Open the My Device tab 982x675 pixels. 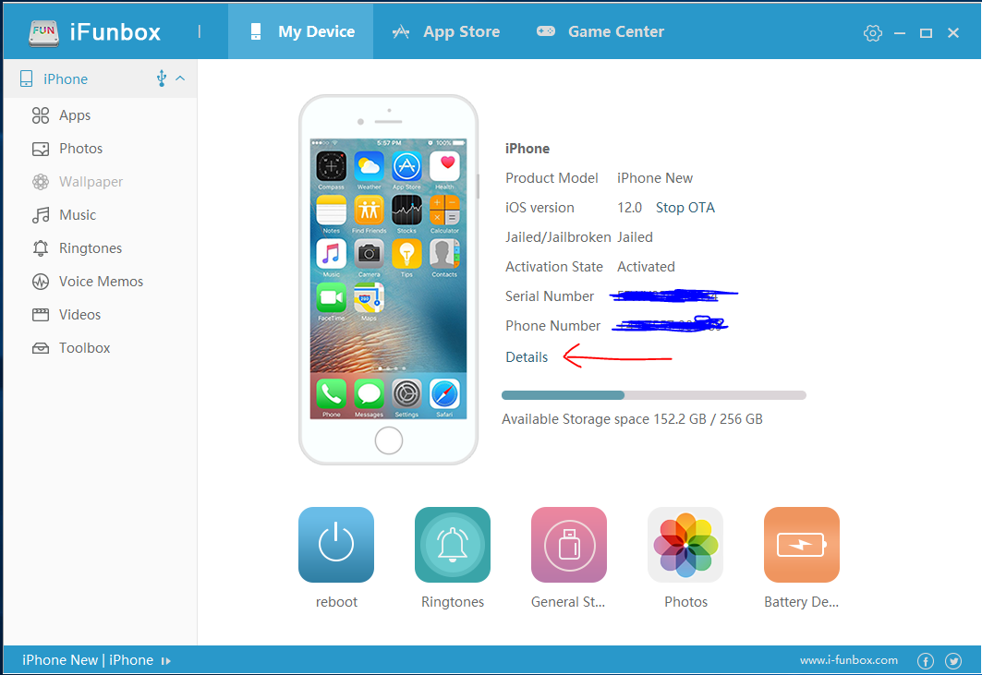(300, 31)
